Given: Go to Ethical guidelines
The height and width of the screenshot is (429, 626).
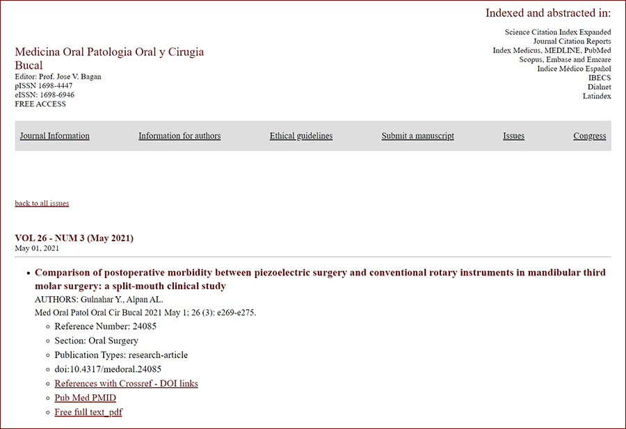Looking at the screenshot, I should (301, 136).
